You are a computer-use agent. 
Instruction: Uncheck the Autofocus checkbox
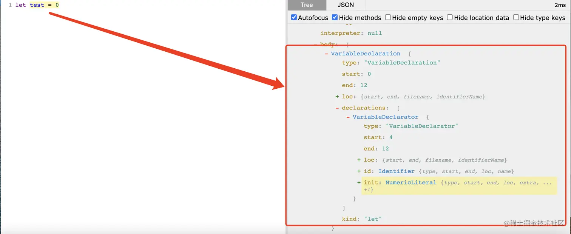(x=294, y=17)
